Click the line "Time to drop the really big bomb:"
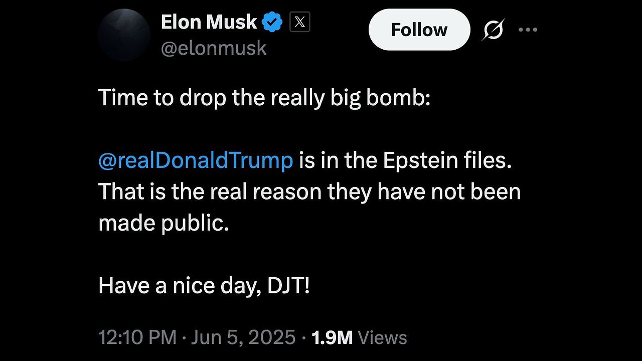This screenshot has height=361, width=642. [264, 97]
